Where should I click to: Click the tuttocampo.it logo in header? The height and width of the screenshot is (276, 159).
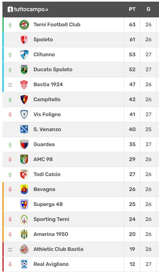28,9
